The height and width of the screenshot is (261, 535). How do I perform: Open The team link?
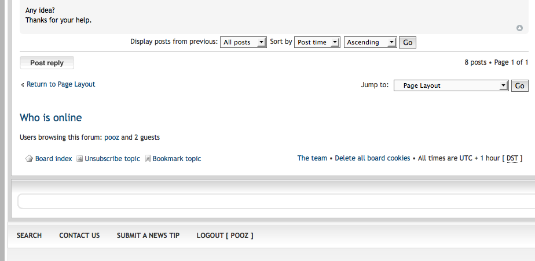pyautogui.click(x=312, y=158)
